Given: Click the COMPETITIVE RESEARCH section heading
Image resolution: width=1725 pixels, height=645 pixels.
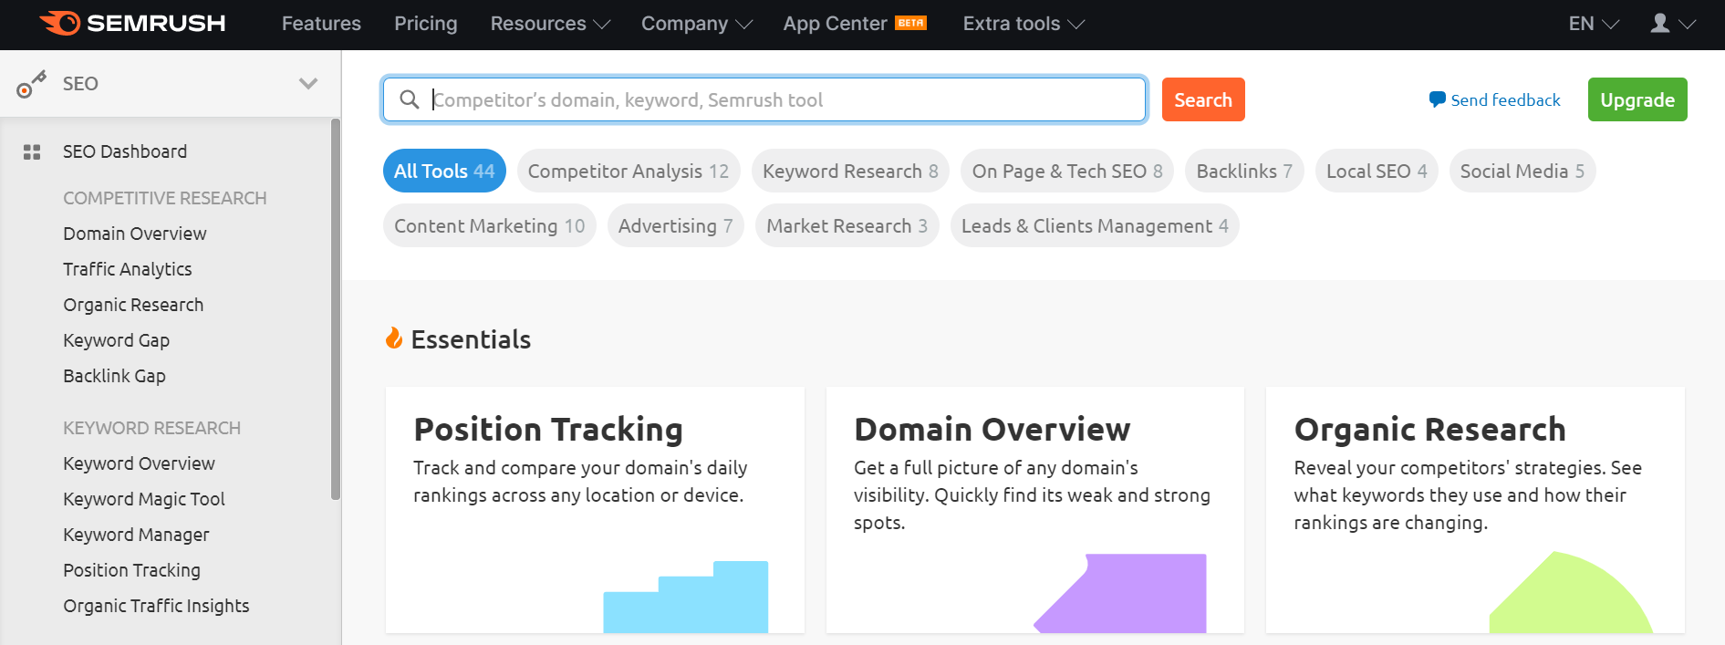Looking at the screenshot, I should [x=165, y=198].
